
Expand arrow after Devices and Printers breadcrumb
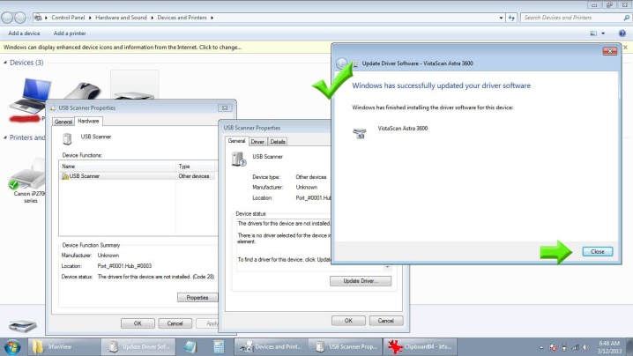tap(212, 18)
